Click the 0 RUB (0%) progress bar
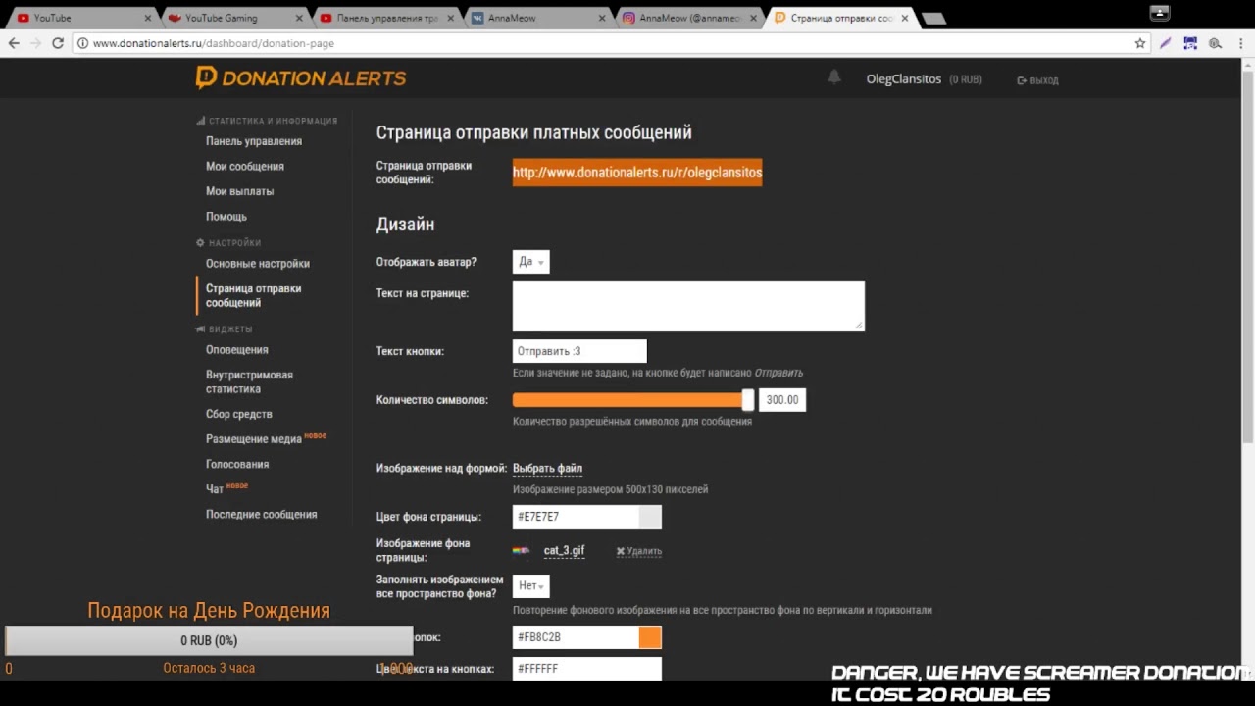The height and width of the screenshot is (706, 1255). point(209,640)
